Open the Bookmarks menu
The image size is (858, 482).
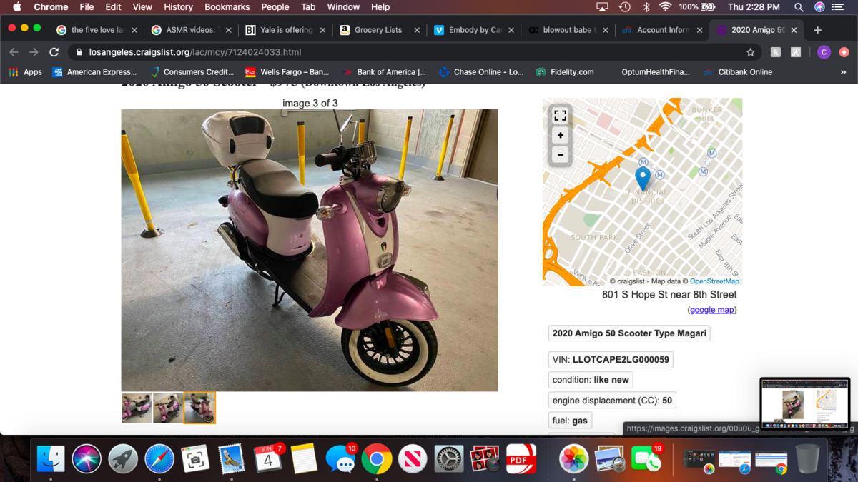tap(227, 7)
